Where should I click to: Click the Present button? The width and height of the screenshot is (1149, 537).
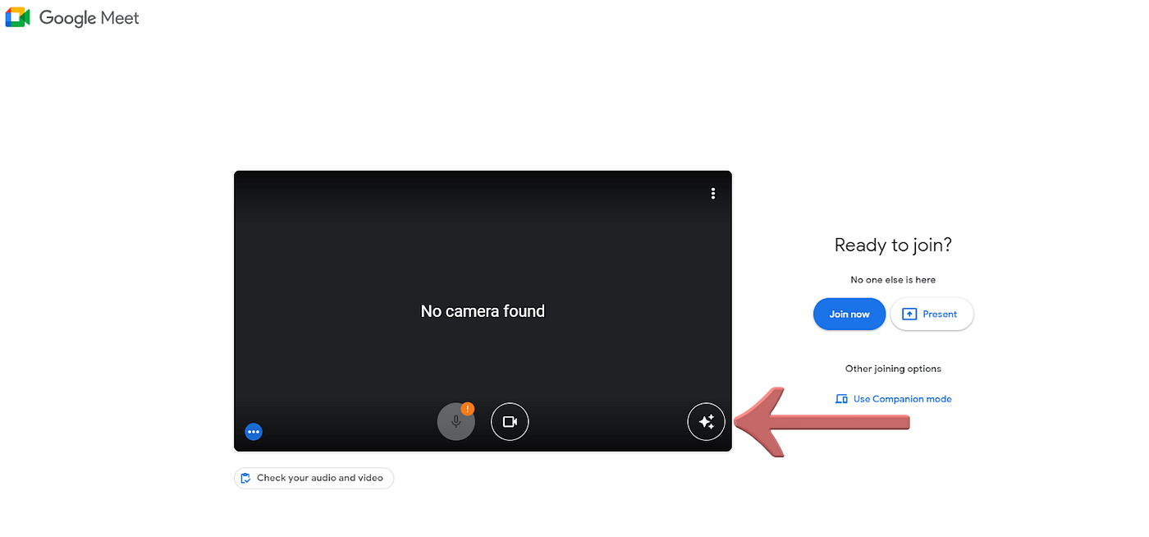pos(932,314)
